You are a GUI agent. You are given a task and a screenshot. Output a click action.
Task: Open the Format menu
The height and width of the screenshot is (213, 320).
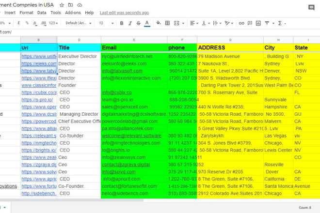pos(26,13)
